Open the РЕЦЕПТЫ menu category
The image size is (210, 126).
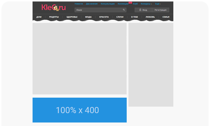coord(54,17)
